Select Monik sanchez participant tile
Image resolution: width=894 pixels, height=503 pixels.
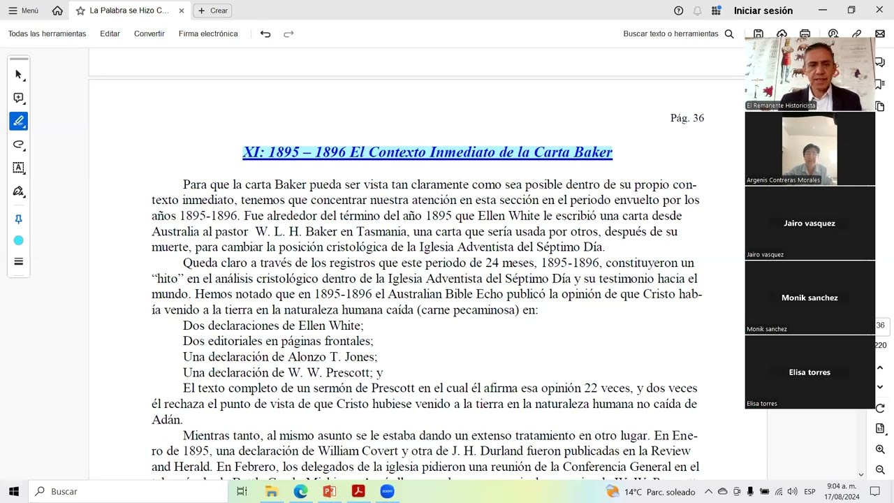coord(810,298)
